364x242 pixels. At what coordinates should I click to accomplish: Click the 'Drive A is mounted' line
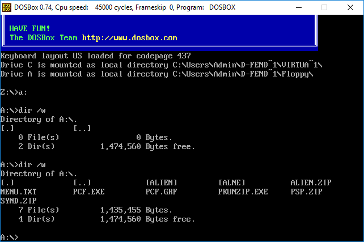pos(156,74)
